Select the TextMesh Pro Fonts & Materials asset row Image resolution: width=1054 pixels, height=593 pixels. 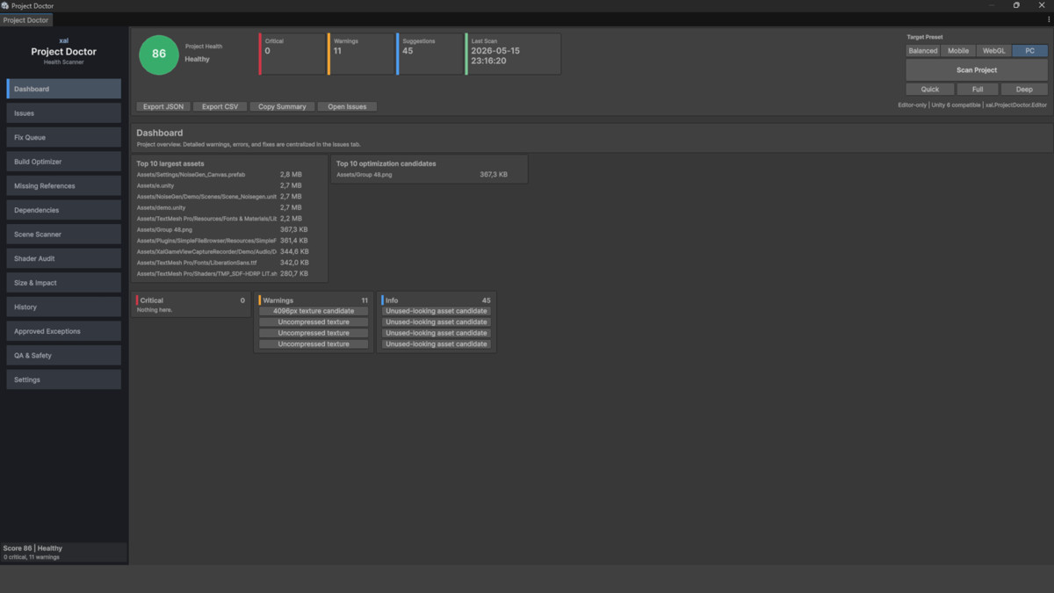230,219
